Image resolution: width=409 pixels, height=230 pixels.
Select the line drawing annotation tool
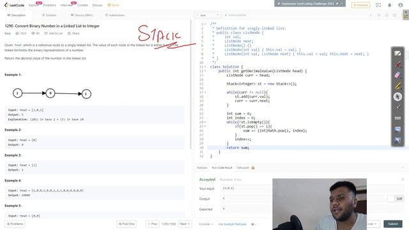click(397, 107)
